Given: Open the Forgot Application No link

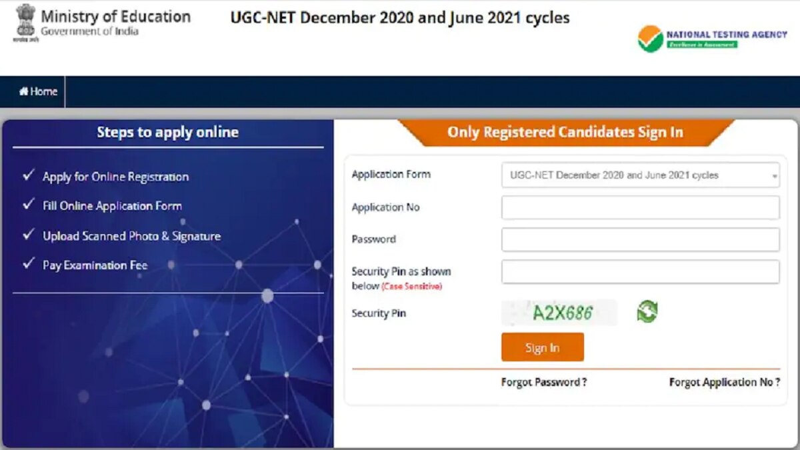Looking at the screenshot, I should pos(724,381).
